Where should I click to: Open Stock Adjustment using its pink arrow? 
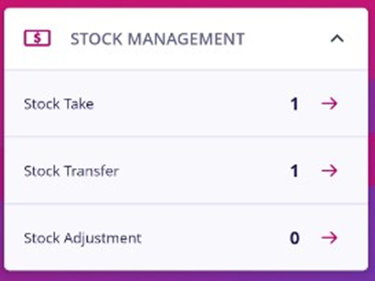click(x=330, y=237)
